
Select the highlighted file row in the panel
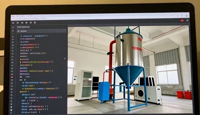coord(42,31)
